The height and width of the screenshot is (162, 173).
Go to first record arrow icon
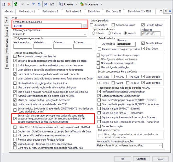pos(22,4)
